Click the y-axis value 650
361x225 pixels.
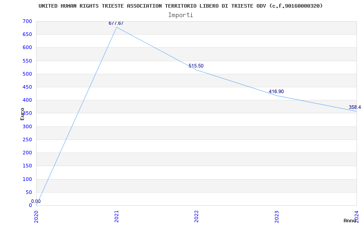coord(28,35)
